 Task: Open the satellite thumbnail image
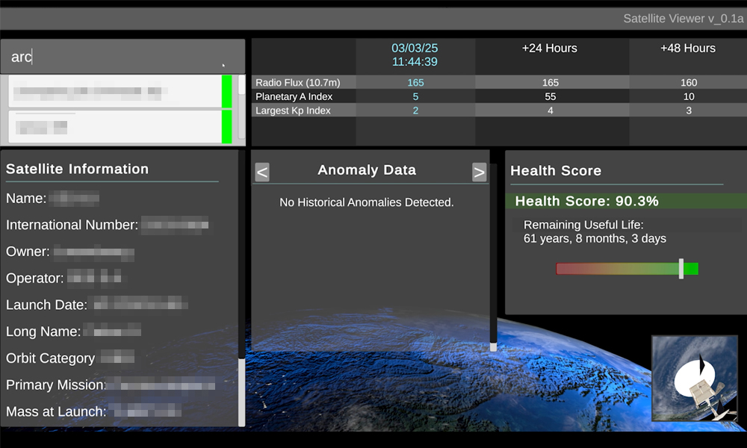pos(694,379)
